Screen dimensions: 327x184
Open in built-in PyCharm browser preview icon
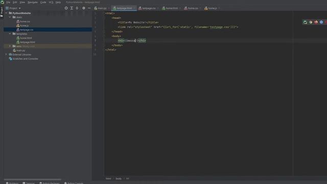tap(305, 22)
